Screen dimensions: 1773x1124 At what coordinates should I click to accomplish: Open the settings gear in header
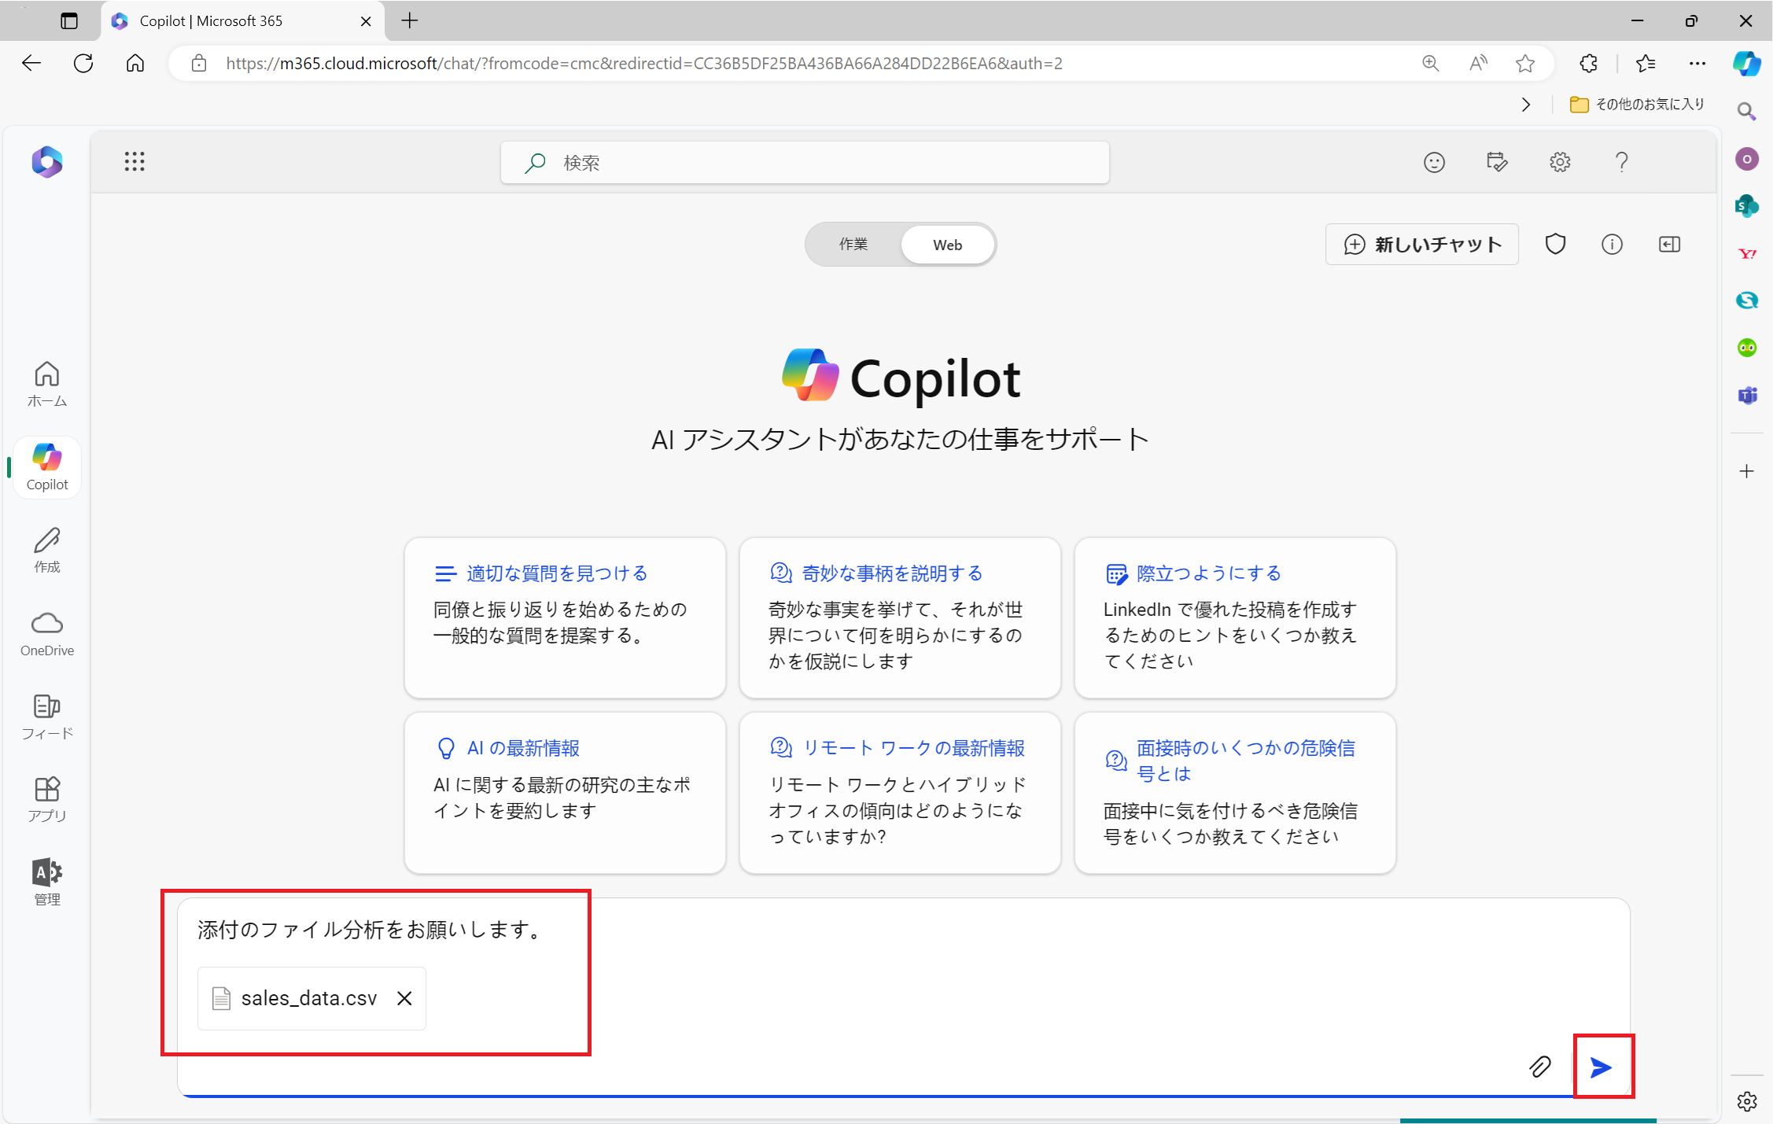pos(1560,162)
